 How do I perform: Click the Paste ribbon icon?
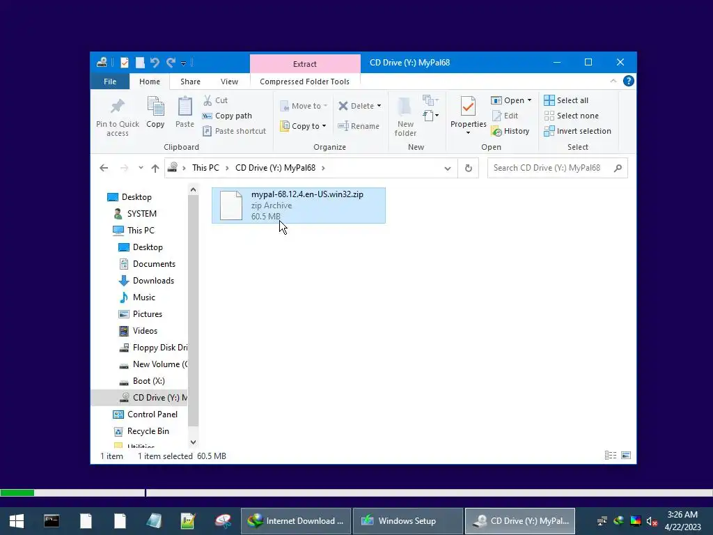(x=185, y=106)
